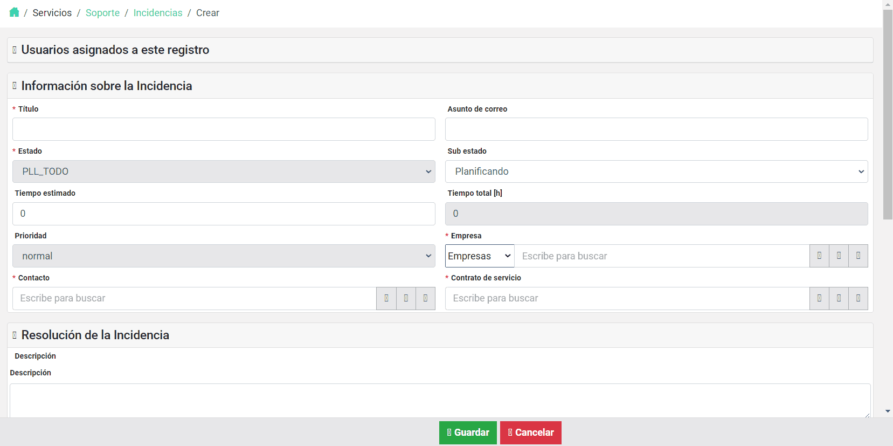Screen dimensions: 893x446
Task: Open the Empresas type selector
Action: [x=479, y=256]
